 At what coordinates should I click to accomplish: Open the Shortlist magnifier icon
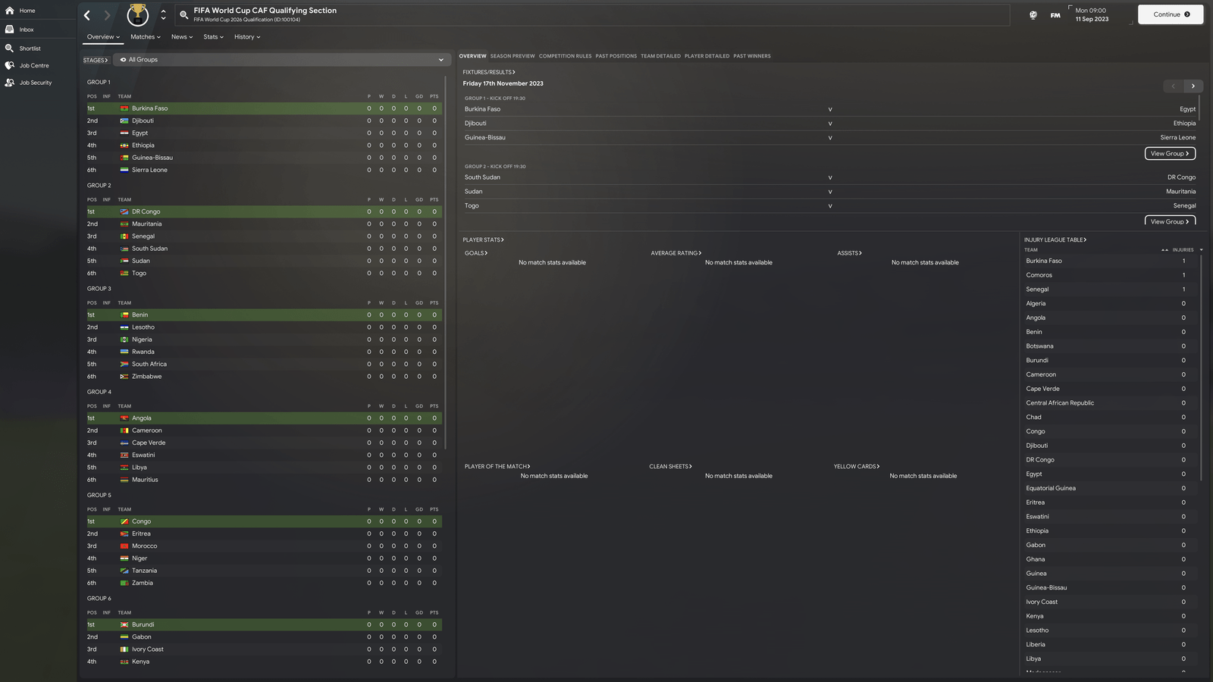click(x=10, y=48)
